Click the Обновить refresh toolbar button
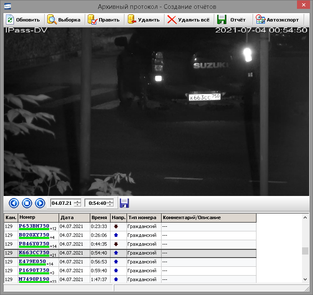This screenshot has width=313, height=295. pos(24,20)
